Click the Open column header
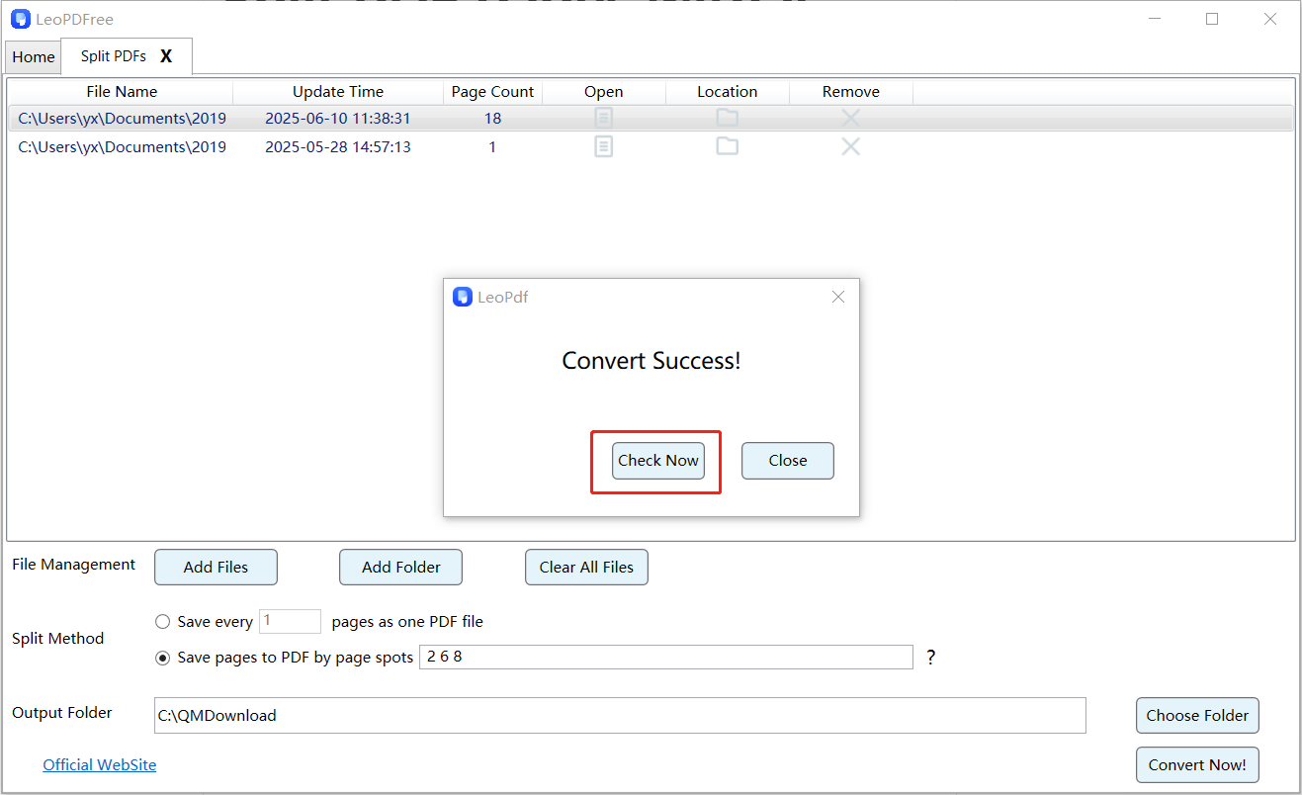This screenshot has width=1302, height=795. coord(603,92)
